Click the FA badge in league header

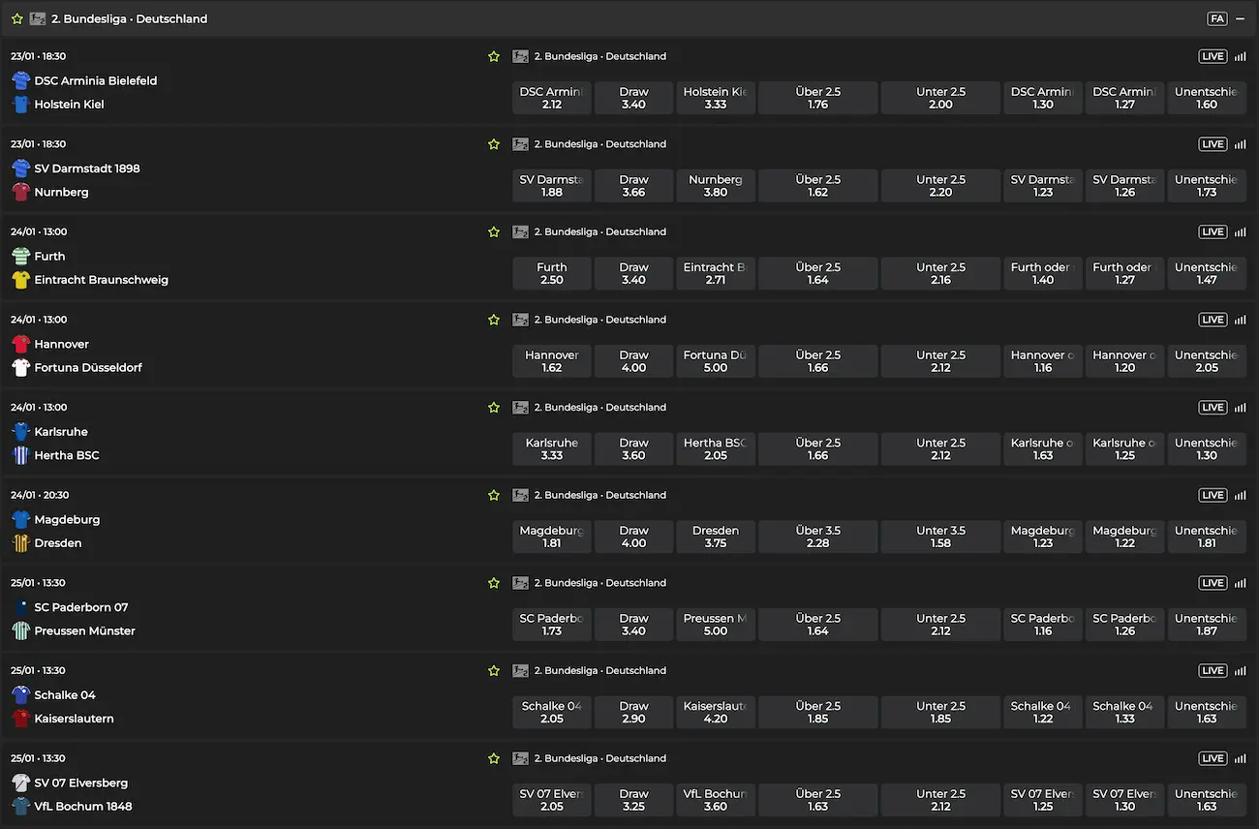click(x=1216, y=18)
